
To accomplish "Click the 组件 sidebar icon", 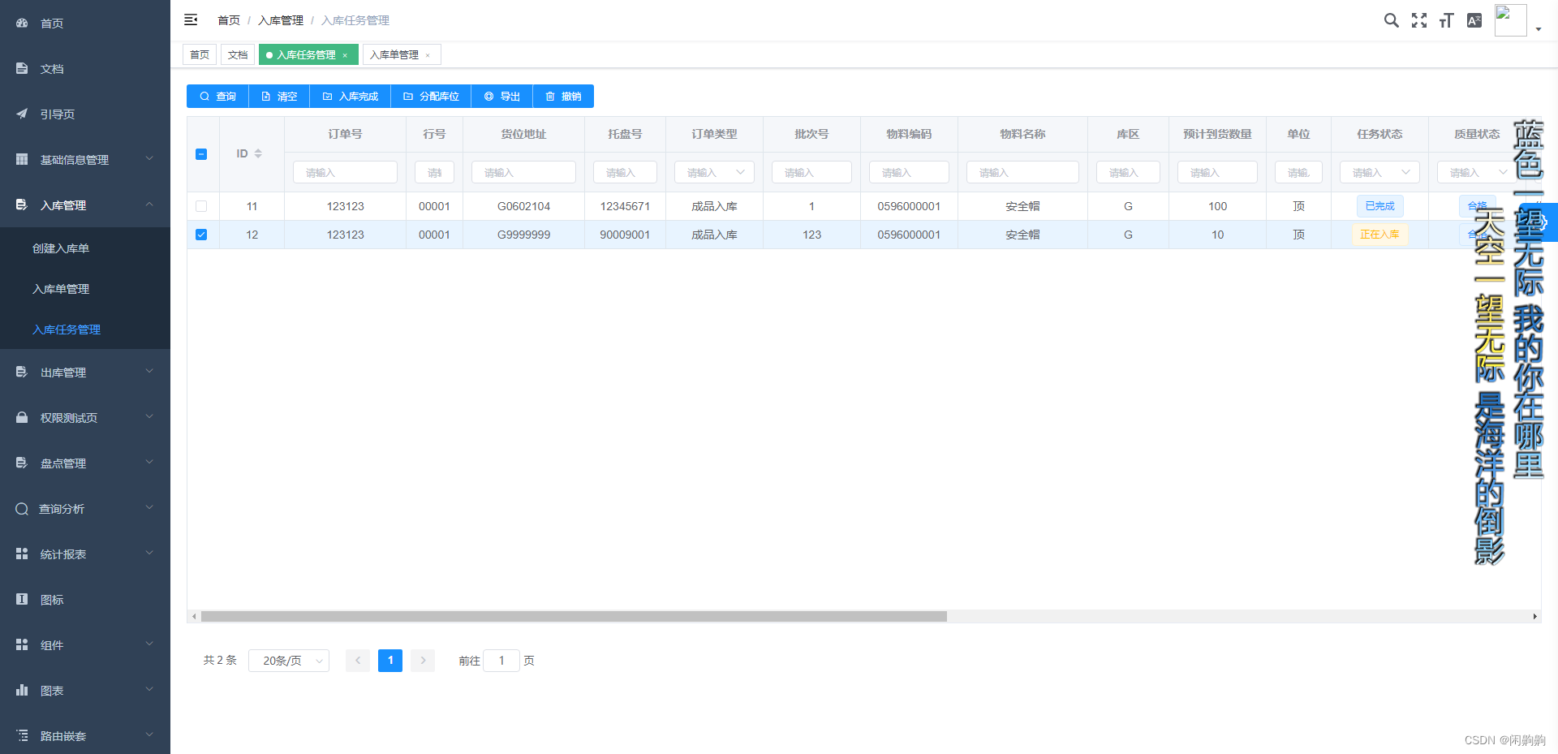I will pos(22,644).
